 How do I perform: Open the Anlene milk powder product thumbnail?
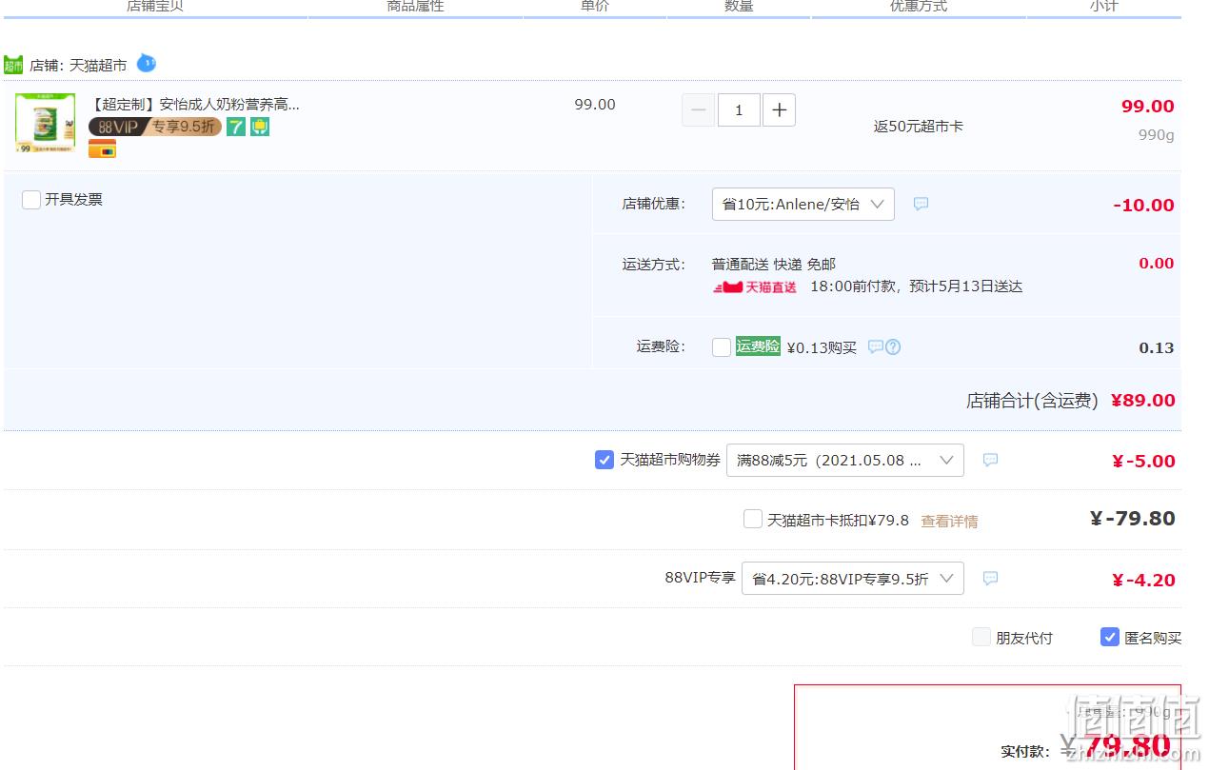click(45, 123)
